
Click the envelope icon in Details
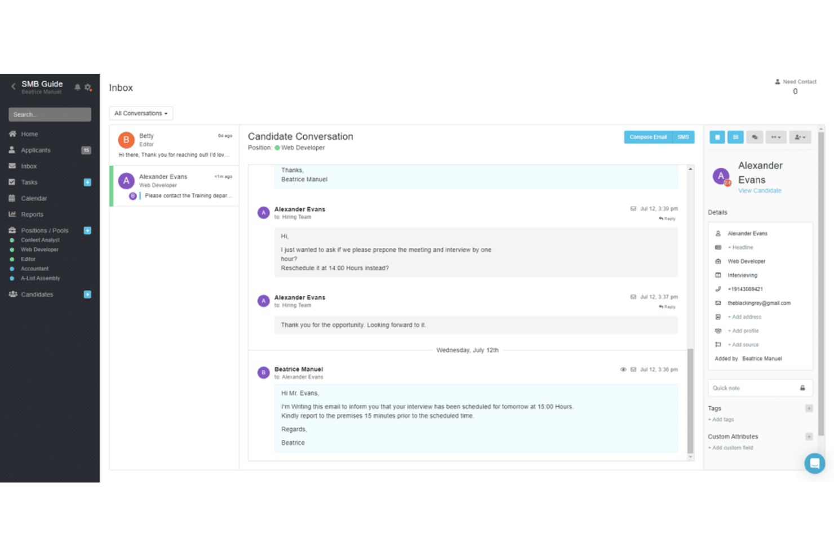click(x=718, y=303)
